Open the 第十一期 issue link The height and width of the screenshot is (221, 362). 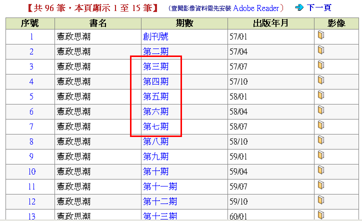tap(160, 186)
